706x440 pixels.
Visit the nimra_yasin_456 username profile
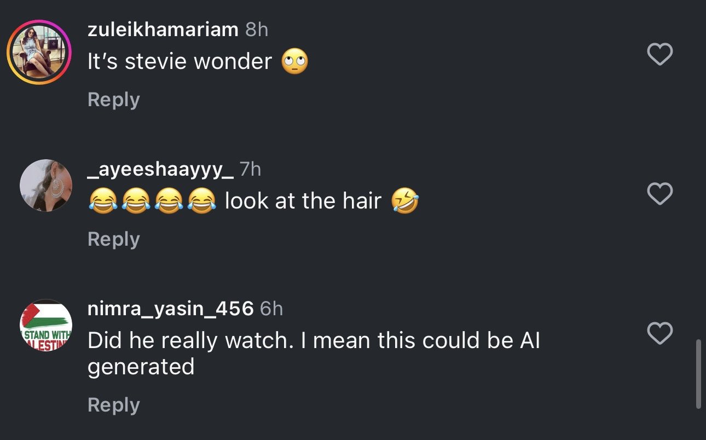pos(170,309)
